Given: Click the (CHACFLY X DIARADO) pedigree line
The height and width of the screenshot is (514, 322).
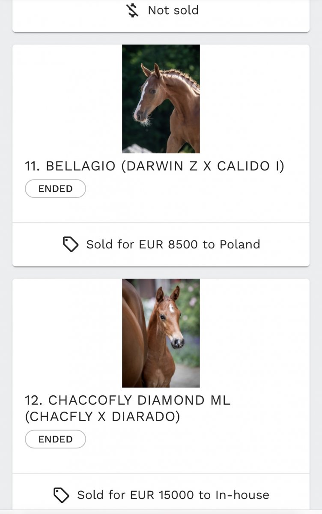Looking at the screenshot, I should [102, 417].
